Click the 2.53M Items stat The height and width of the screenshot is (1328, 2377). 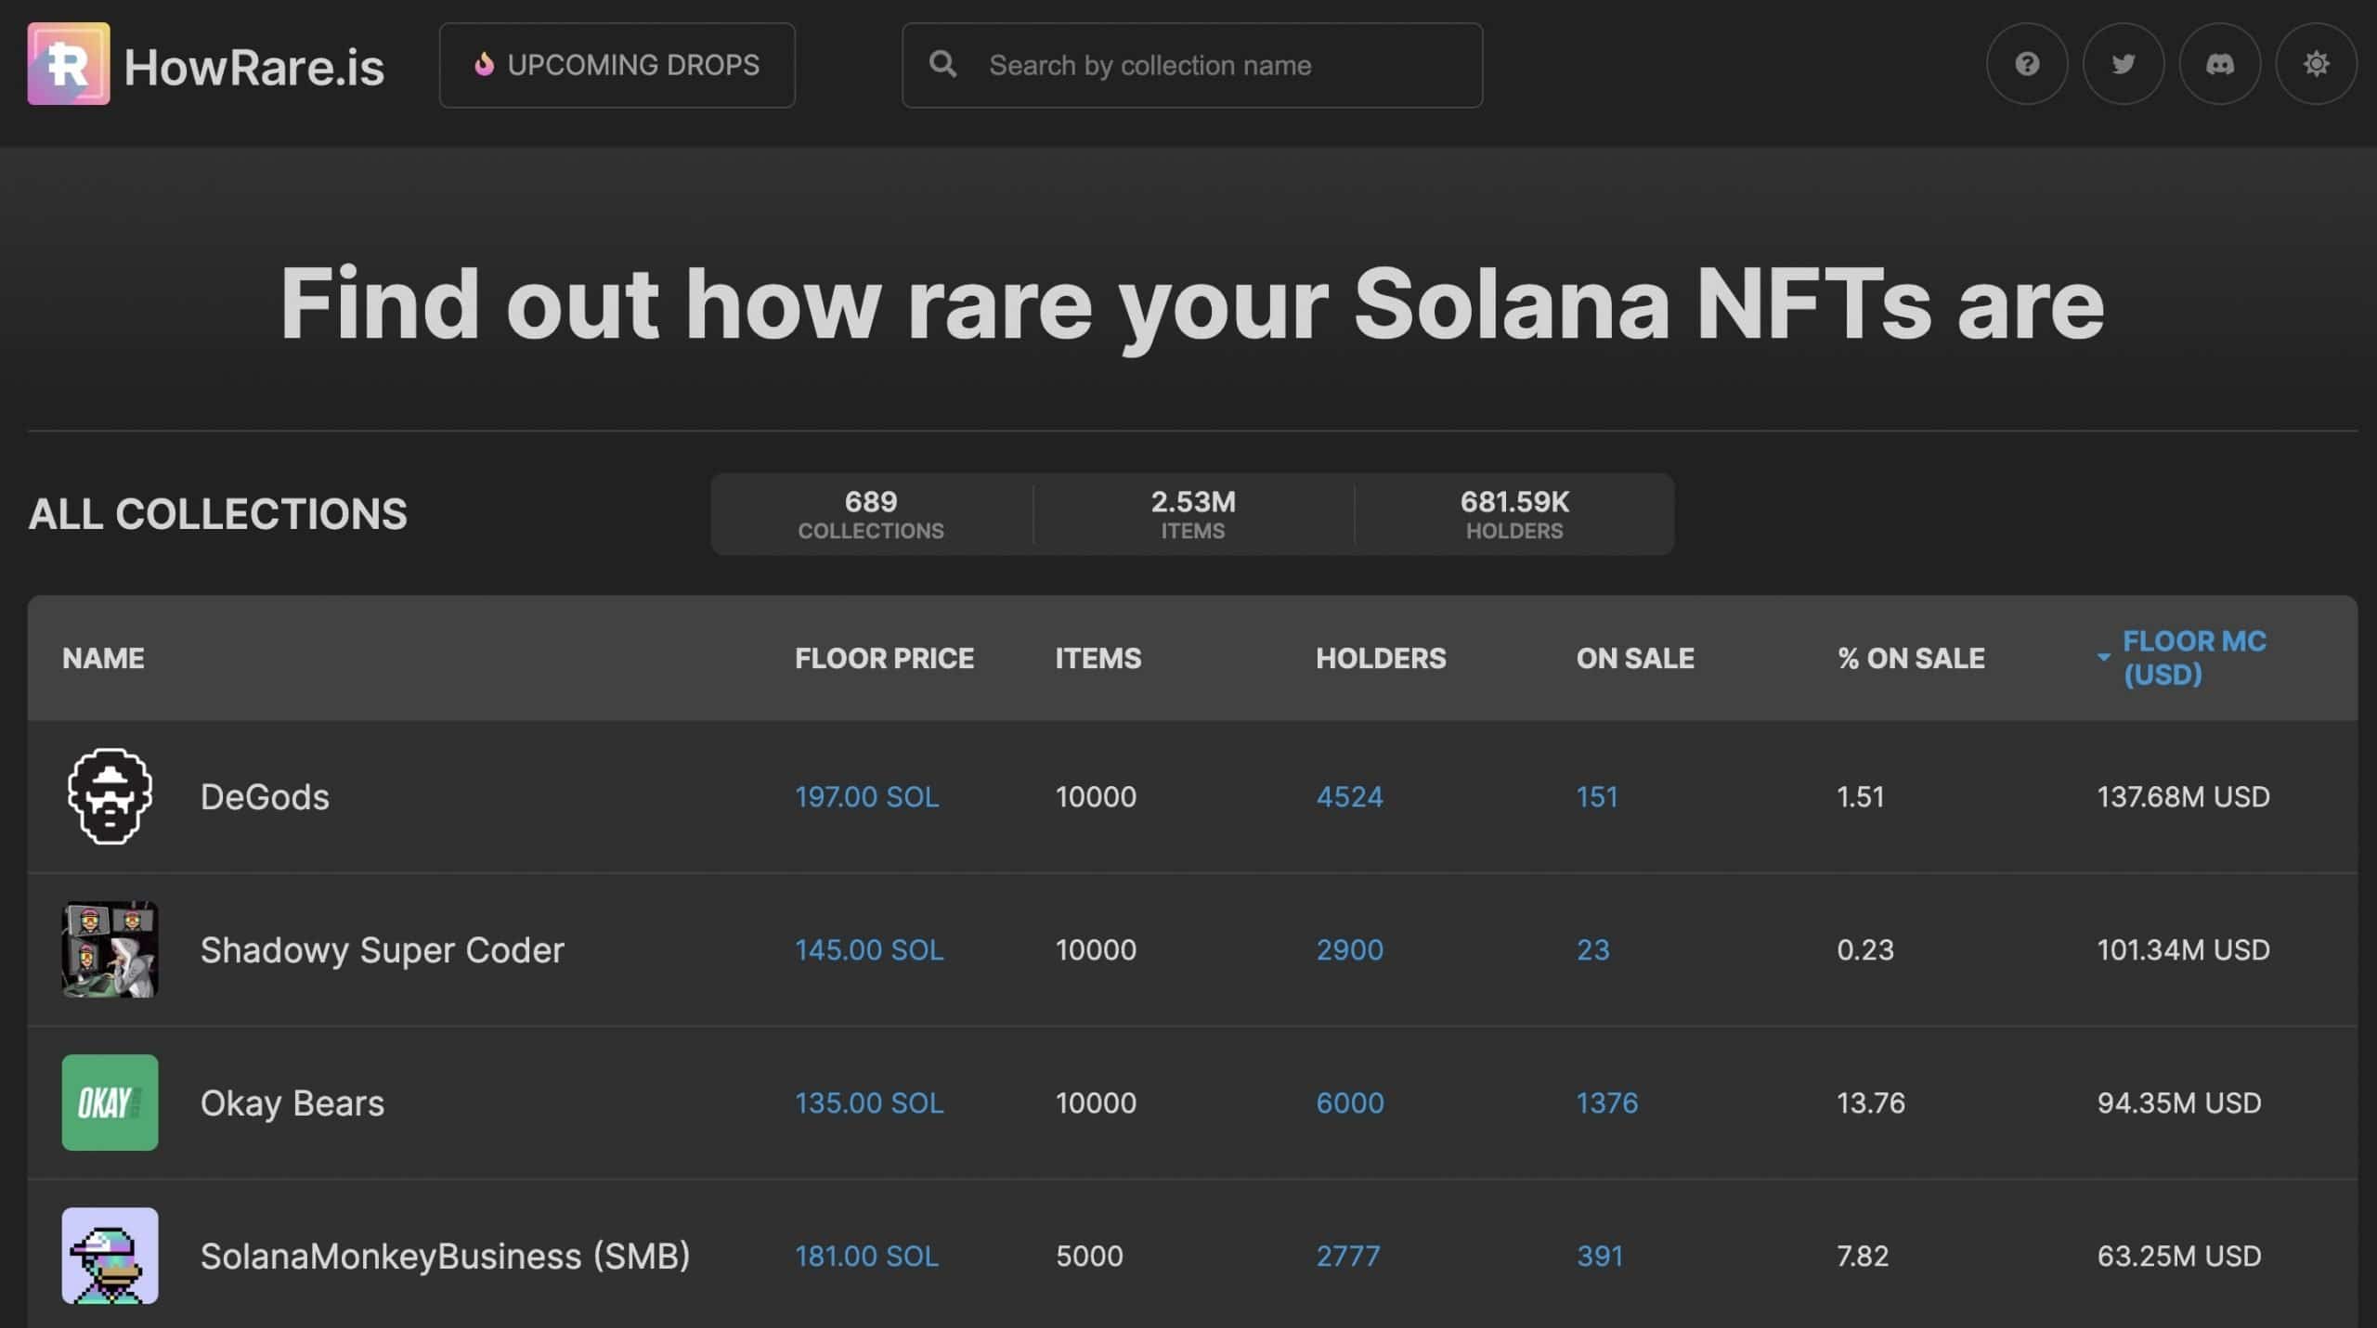coord(1193,515)
